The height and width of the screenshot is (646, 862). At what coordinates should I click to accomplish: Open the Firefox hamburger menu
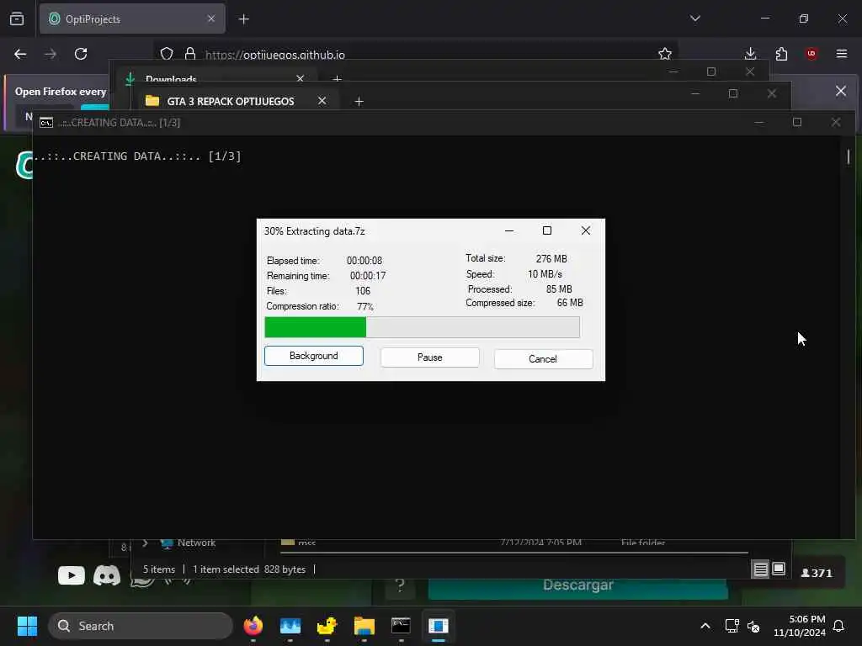pos(842,54)
